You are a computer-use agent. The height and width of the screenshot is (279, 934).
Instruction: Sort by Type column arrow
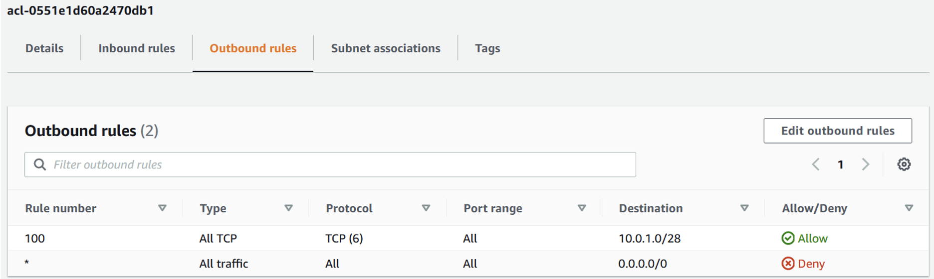(x=288, y=208)
